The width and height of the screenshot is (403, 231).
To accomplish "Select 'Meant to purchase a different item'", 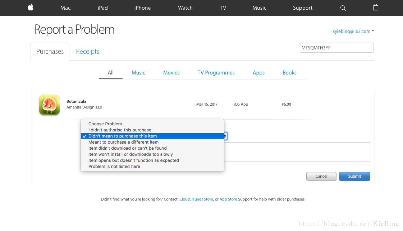I will (152, 142).
